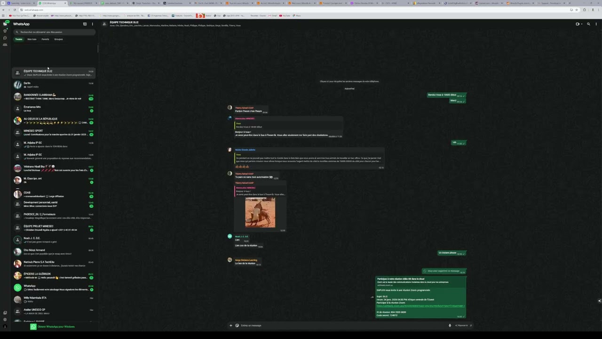Start a video call from chat header

pyautogui.click(x=578, y=24)
